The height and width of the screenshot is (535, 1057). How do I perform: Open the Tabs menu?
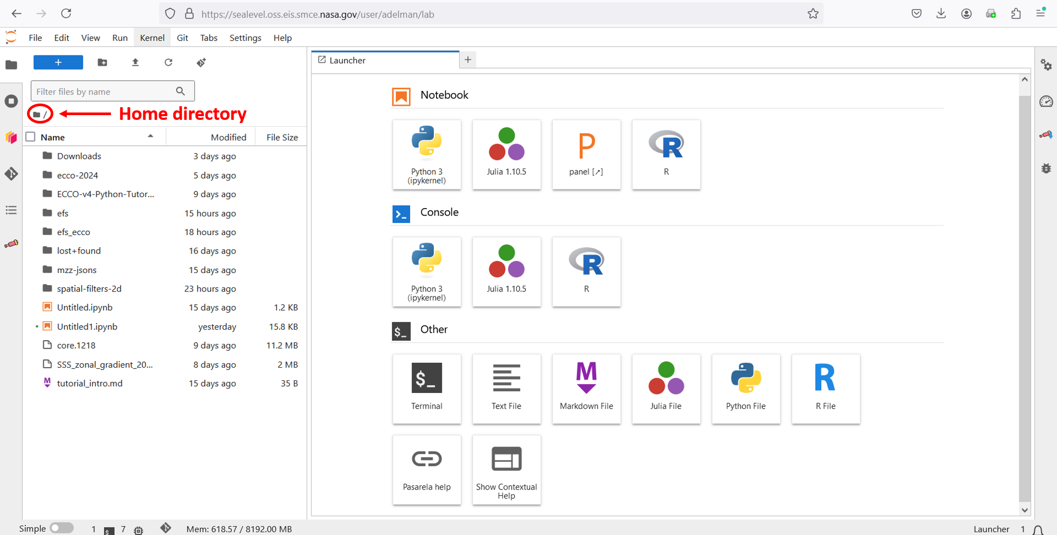click(209, 37)
